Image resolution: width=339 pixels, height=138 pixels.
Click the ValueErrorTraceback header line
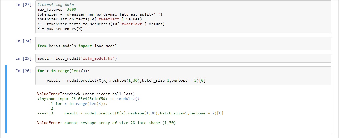[x=86, y=94]
